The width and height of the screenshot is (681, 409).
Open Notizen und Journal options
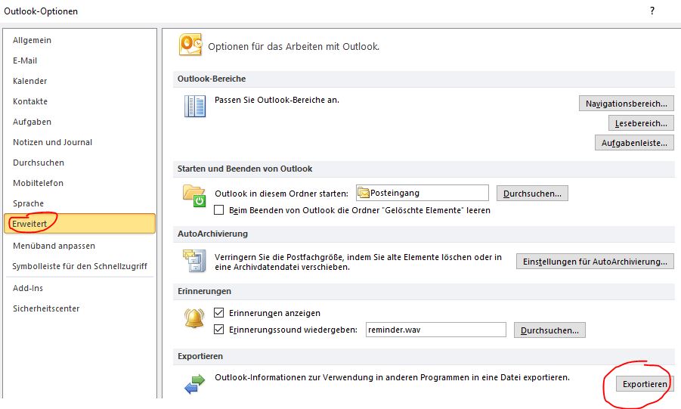[53, 142]
